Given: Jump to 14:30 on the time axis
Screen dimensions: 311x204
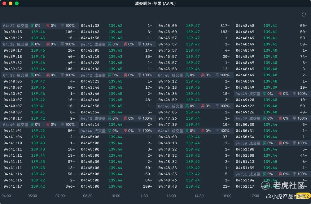Looking at the screenshot, I should [199, 196].
